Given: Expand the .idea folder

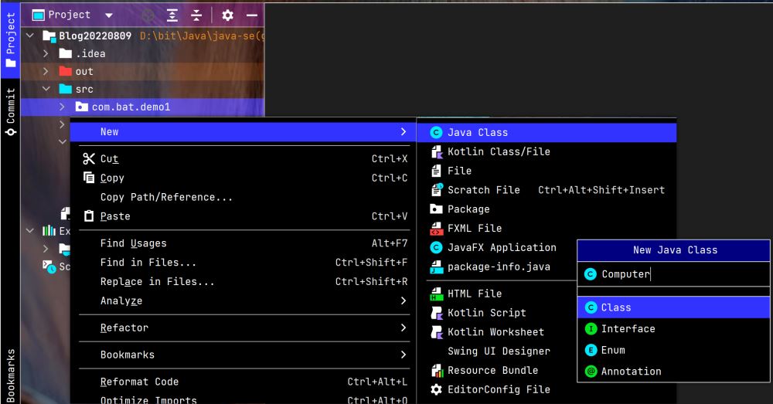Looking at the screenshot, I should 46,54.
